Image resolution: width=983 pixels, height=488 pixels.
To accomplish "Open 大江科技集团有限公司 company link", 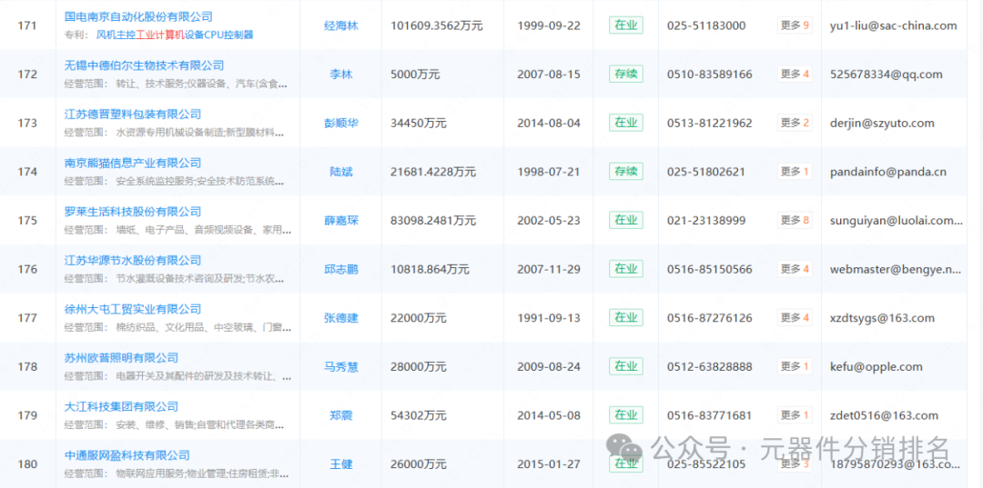I will click(x=122, y=407).
